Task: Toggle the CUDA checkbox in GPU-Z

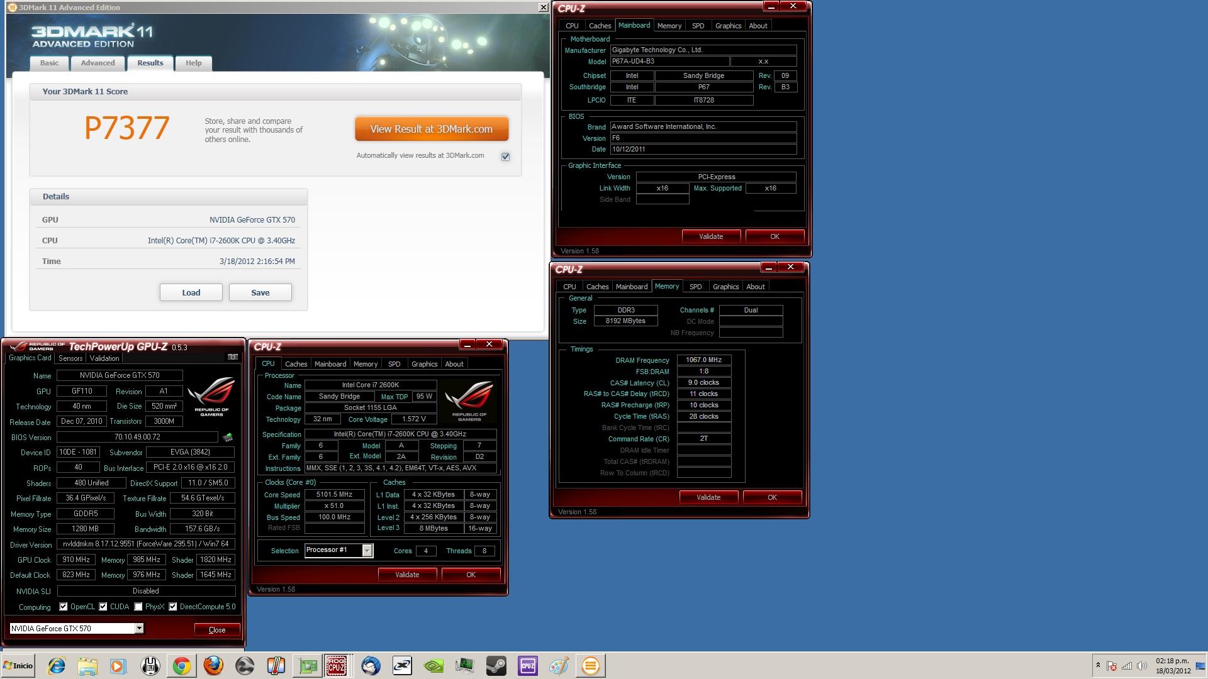Action: point(103,607)
